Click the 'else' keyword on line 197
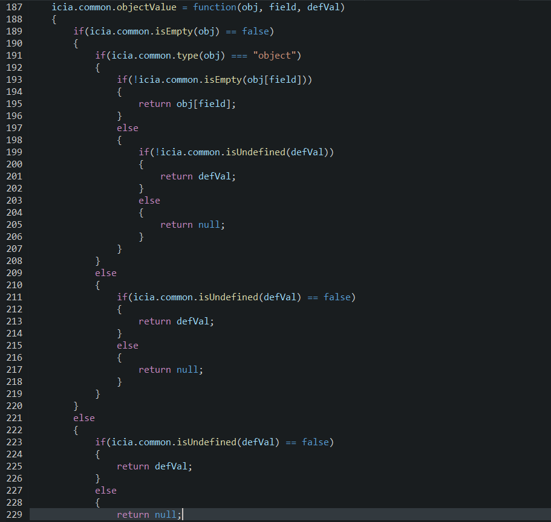Viewport: 551px width, 522px height. [127, 128]
